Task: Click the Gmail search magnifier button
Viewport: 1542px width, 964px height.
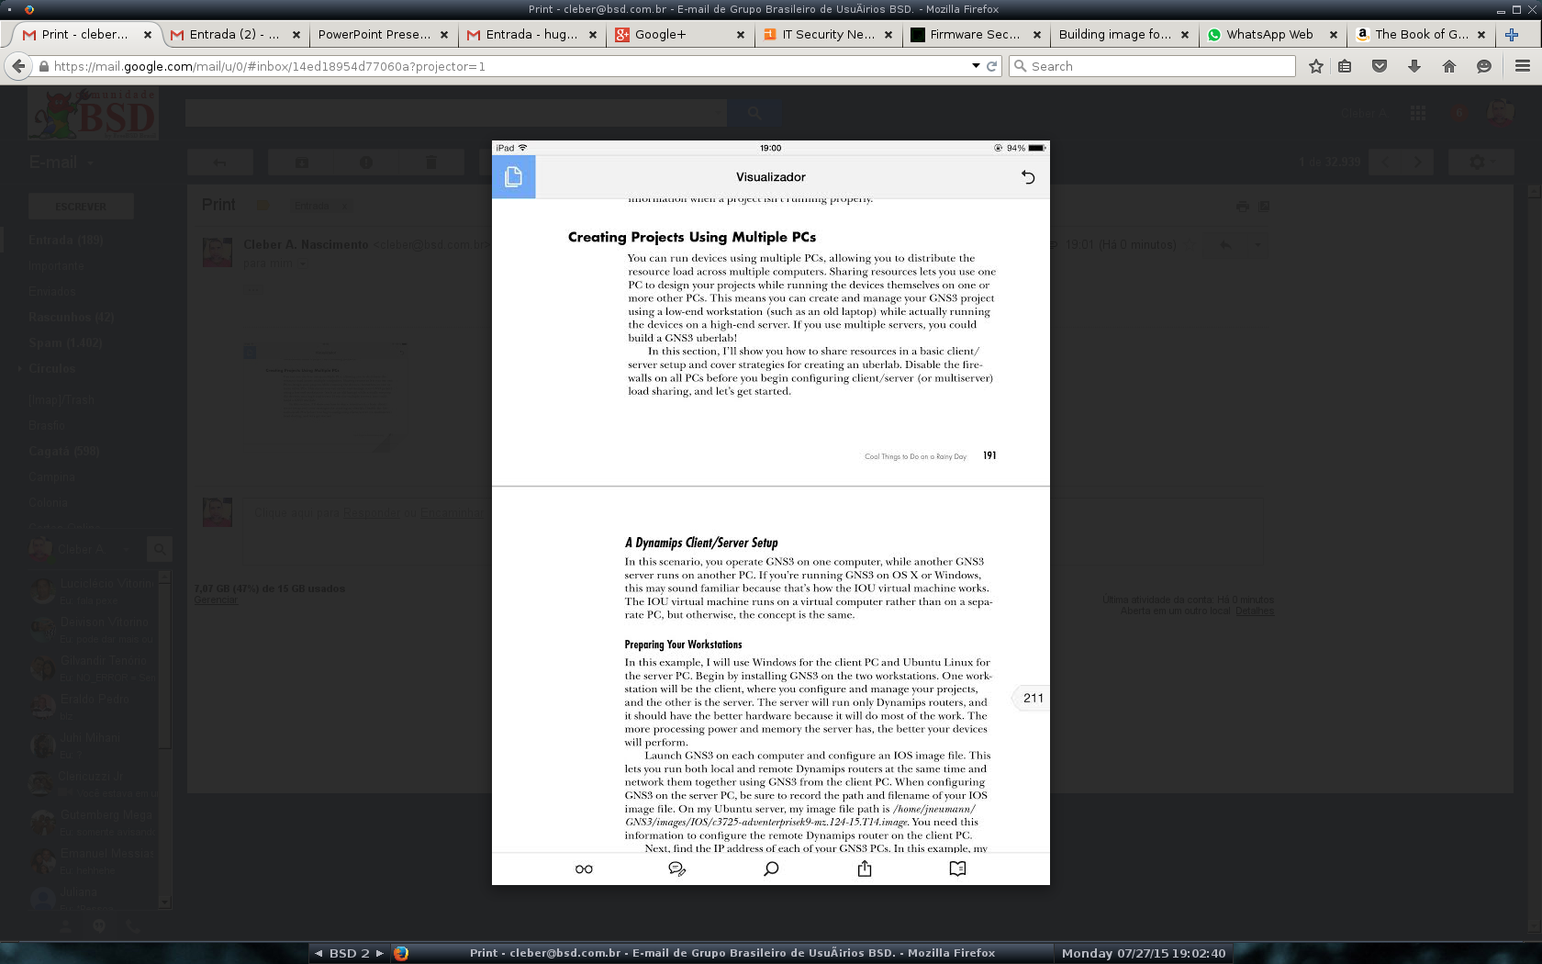Action: (x=754, y=113)
